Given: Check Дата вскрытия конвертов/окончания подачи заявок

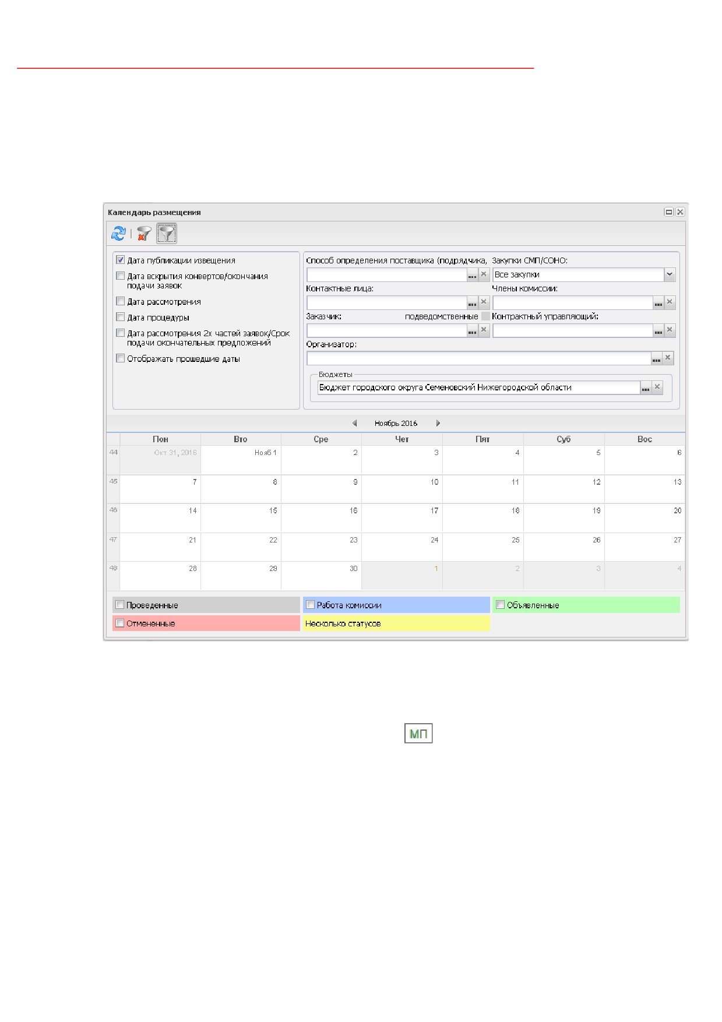Looking at the screenshot, I should (121, 276).
